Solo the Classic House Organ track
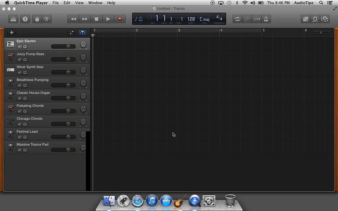Image resolution: width=338 pixels, height=211 pixels. click(25, 98)
